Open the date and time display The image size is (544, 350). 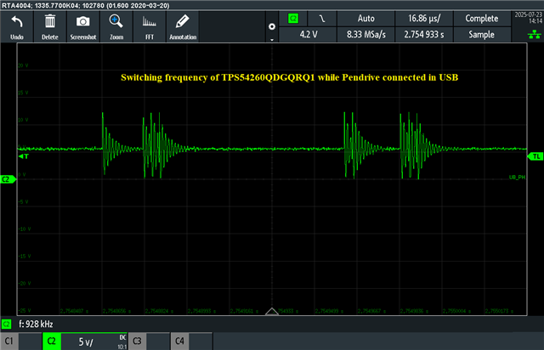(x=528, y=18)
